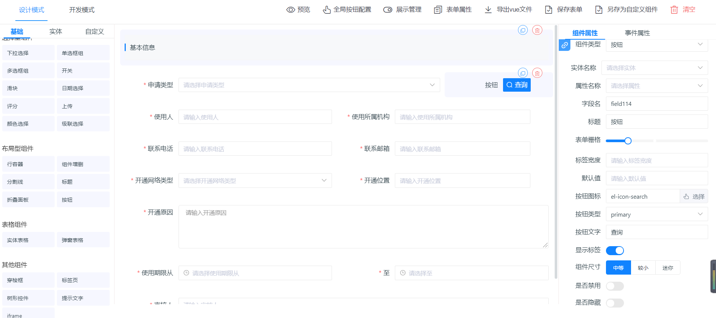The height and width of the screenshot is (318, 716).
Task: Switch to 开发模式 tab
Action: 82,10
